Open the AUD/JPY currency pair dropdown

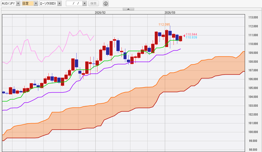(18, 4)
